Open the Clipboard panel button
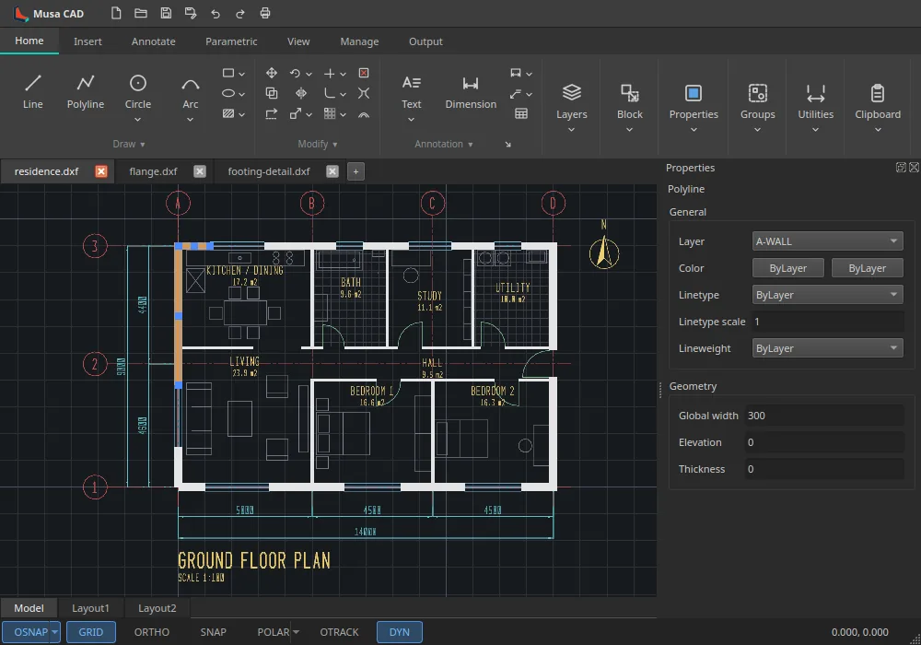The image size is (921, 645). (878, 108)
